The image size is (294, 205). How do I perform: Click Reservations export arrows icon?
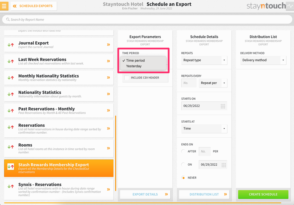(11, 127)
